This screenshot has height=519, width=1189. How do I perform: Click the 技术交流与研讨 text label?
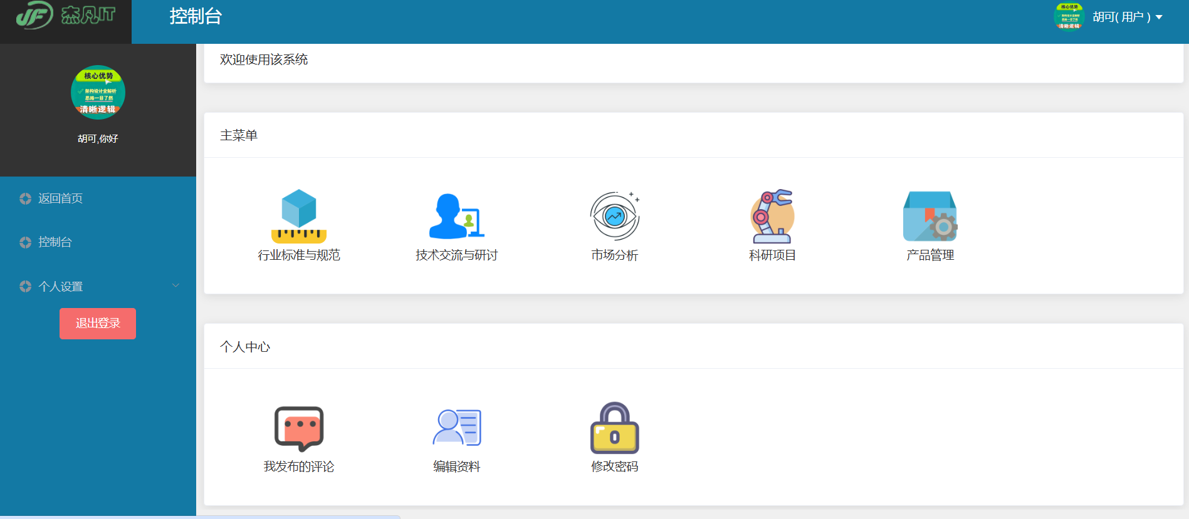click(457, 255)
